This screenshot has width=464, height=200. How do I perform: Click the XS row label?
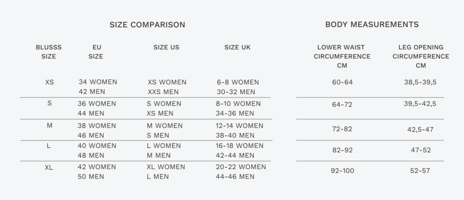(49, 83)
